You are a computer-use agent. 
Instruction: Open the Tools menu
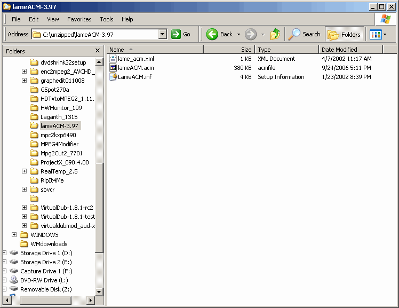(106, 19)
